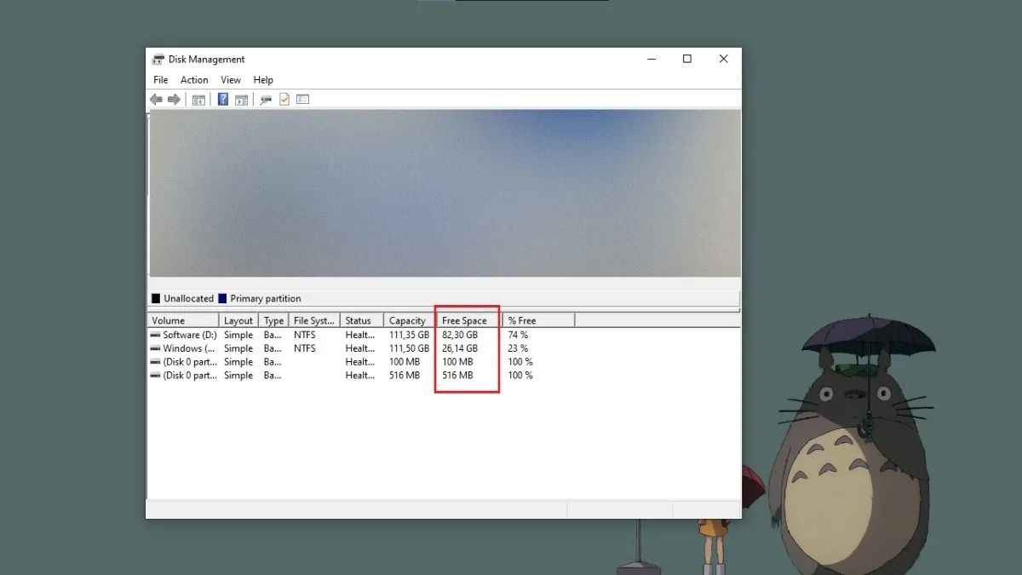Toggle the Show/Hide Action Pane icon
The width and height of the screenshot is (1022, 575).
pyautogui.click(x=242, y=100)
